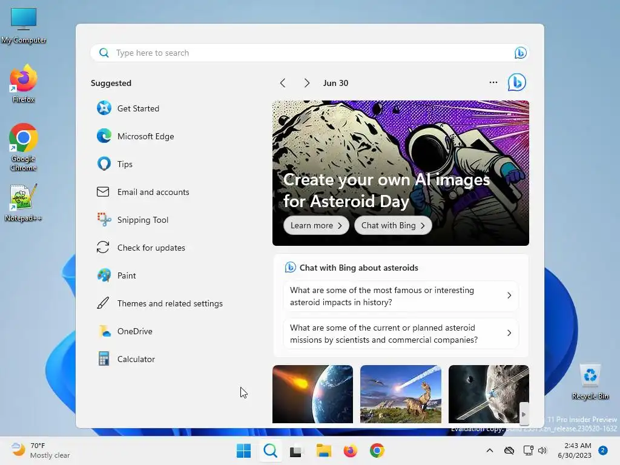Open large Bing chat icon beside date
Screen dimensions: 620x465
[x=517, y=82]
